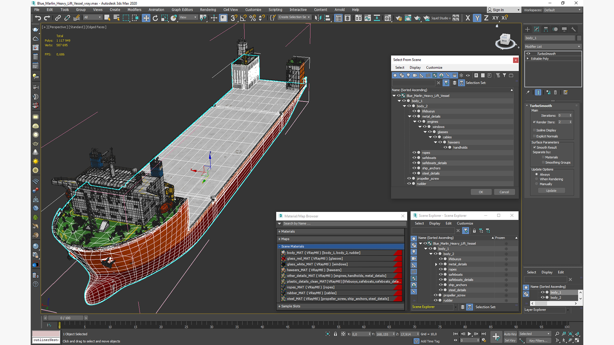Enable Isoline Display checkbox
The height and width of the screenshot is (345, 614).
point(534,130)
